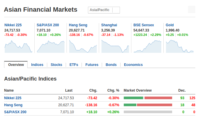Open the Gold ticker link
This screenshot has height=117, width=200.
(x=170, y=25)
